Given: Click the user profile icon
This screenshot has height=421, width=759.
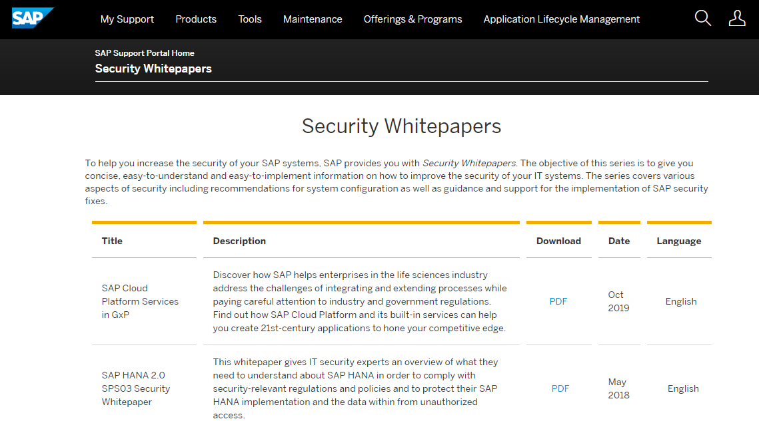Looking at the screenshot, I should click(737, 19).
